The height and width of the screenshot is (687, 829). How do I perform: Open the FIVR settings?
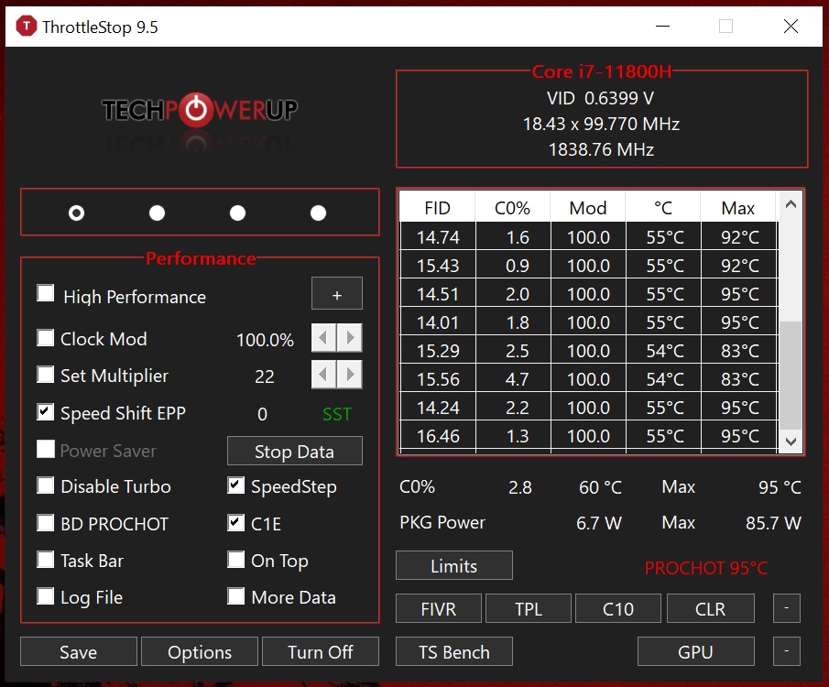point(438,608)
